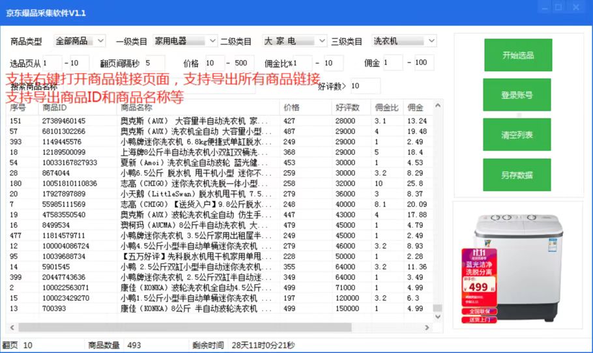
Task: Click the 翻页 10 status entry
Action: [x=18, y=345]
